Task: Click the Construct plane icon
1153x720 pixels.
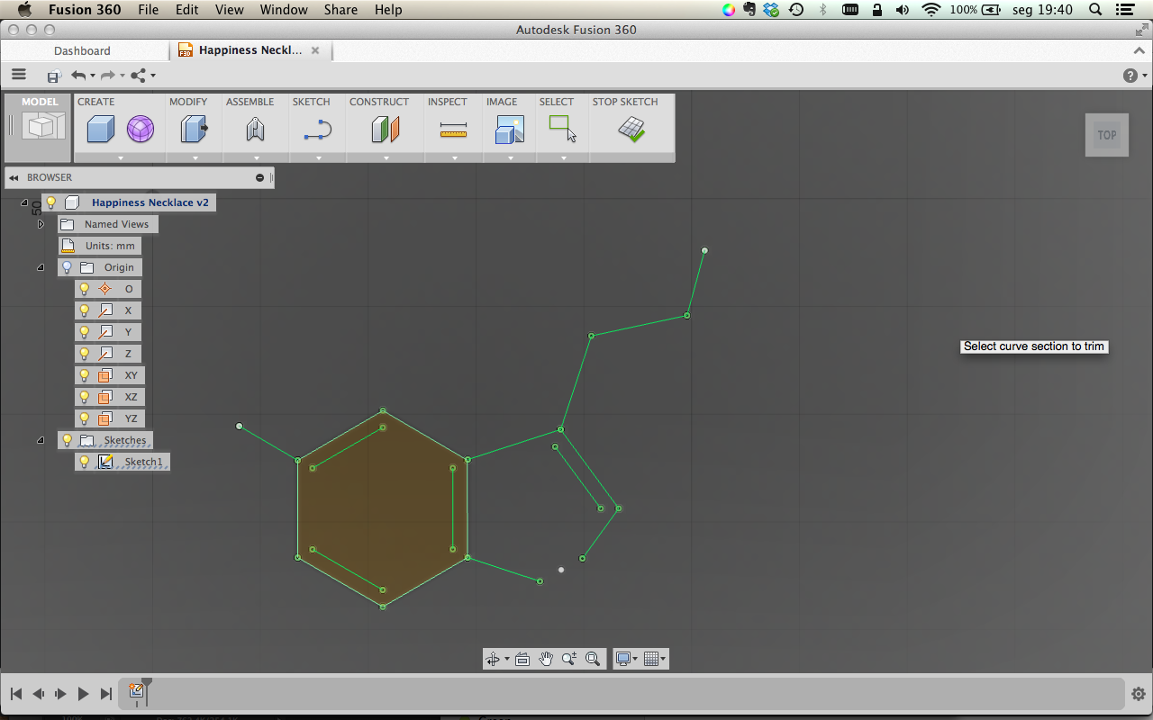Action: [x=386, y=130]
